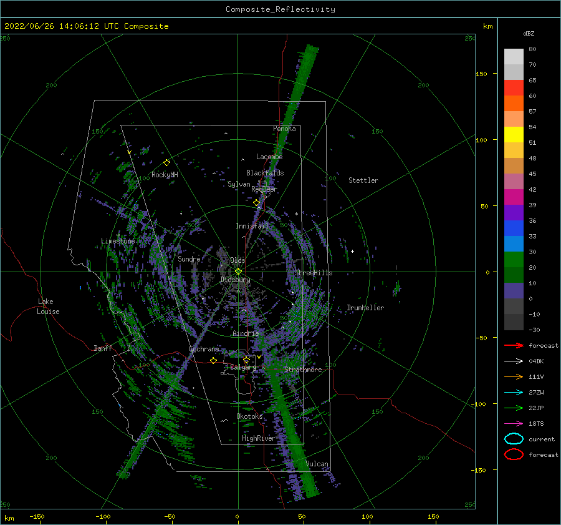Click the ThreeHills label
This screenshot has width=561, height=525.
click(x=314, y=273)
